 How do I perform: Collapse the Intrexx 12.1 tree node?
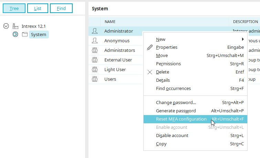6,26
